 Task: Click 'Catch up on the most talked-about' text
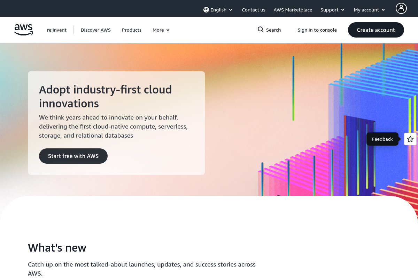pos(142,269)
